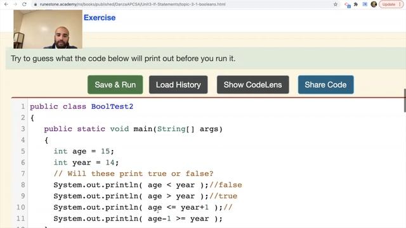Click the Load History button

[x=178, y=84]
